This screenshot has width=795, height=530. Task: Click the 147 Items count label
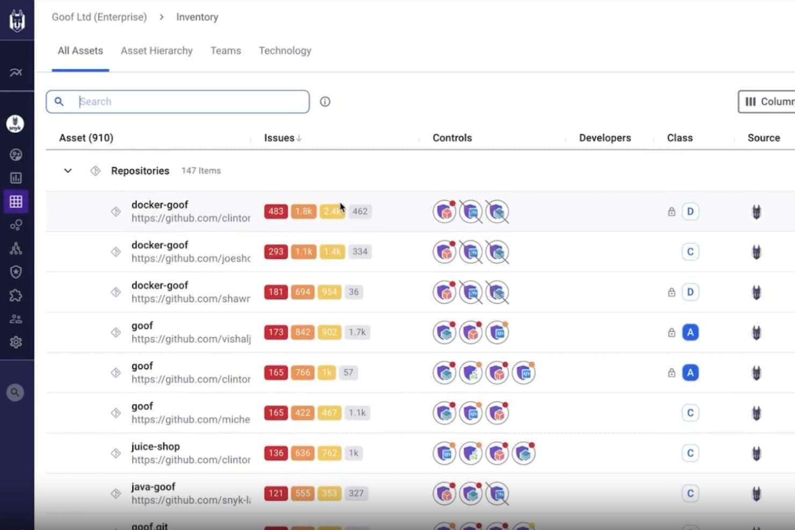point(201,171)
